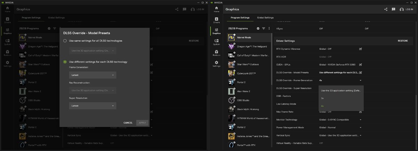Open the feedback icon in the right window header

point(393,9)
